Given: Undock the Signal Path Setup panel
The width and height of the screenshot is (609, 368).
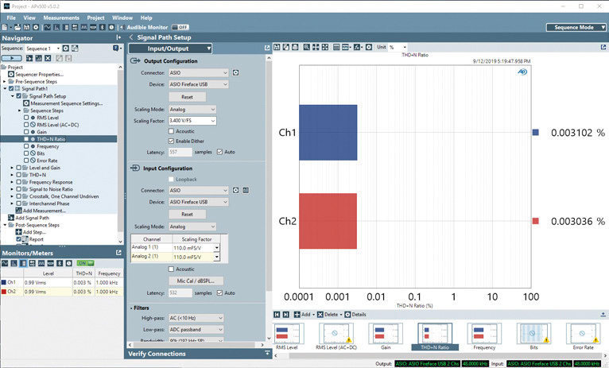Looking at the screenshot, I should coord(267,48).
